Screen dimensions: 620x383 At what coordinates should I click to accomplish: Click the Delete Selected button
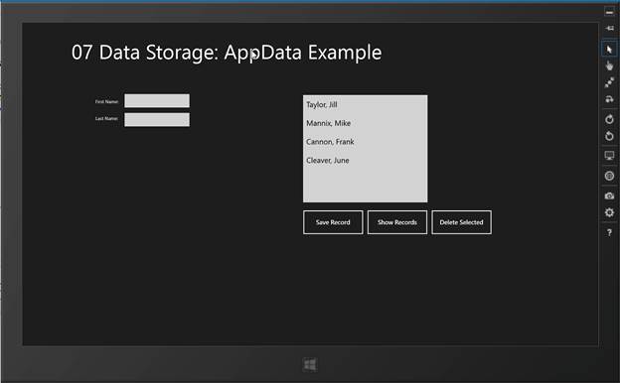pos(461,222)
